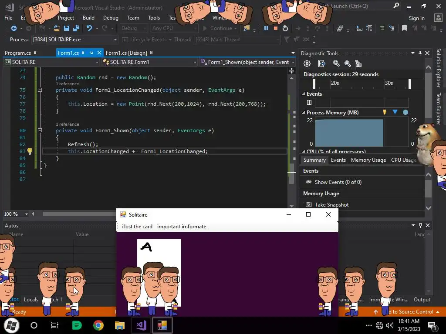Click the split editor icon above the scrollbar
Image resolution: width=446 pixels, height=334 pixels.
click(291, 71)
